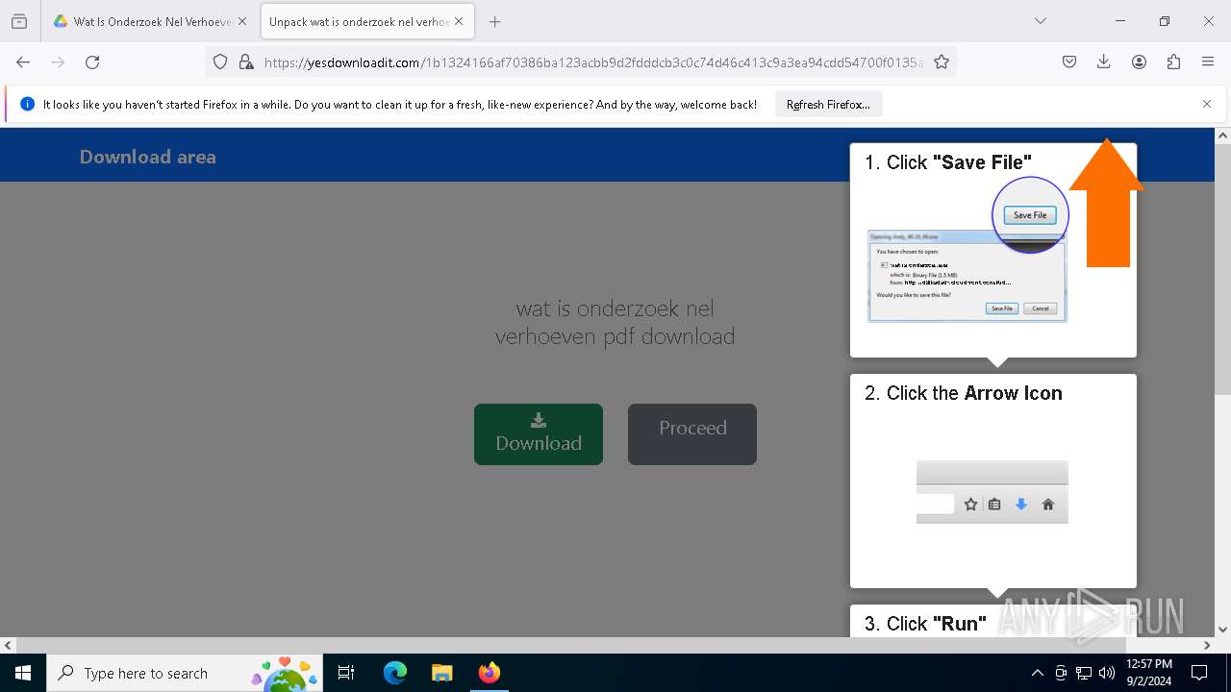Click the wat is onderzoek nel verhoeven title
The height and width of the screenshot is (692, 1231).
pos(615,322)
